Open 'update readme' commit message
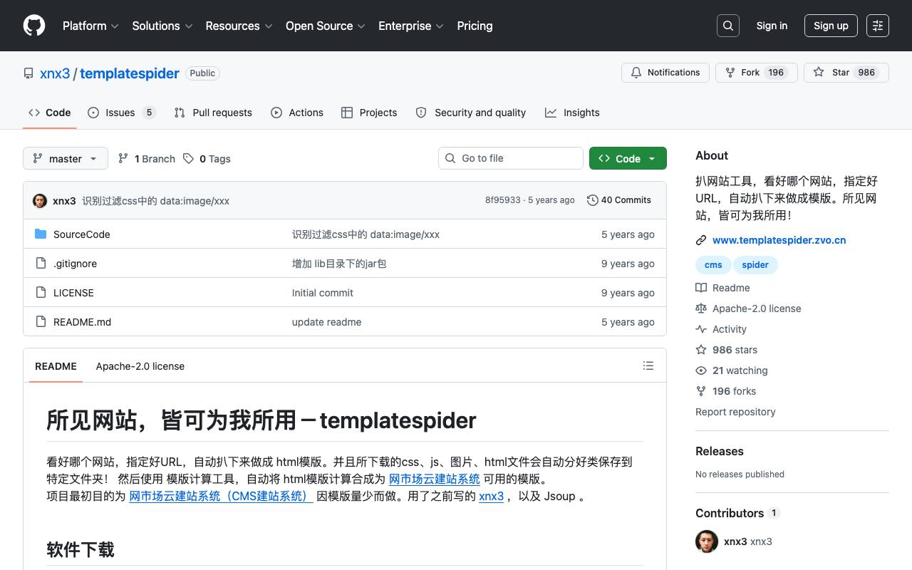912x570 pixels. click(326, 322)
